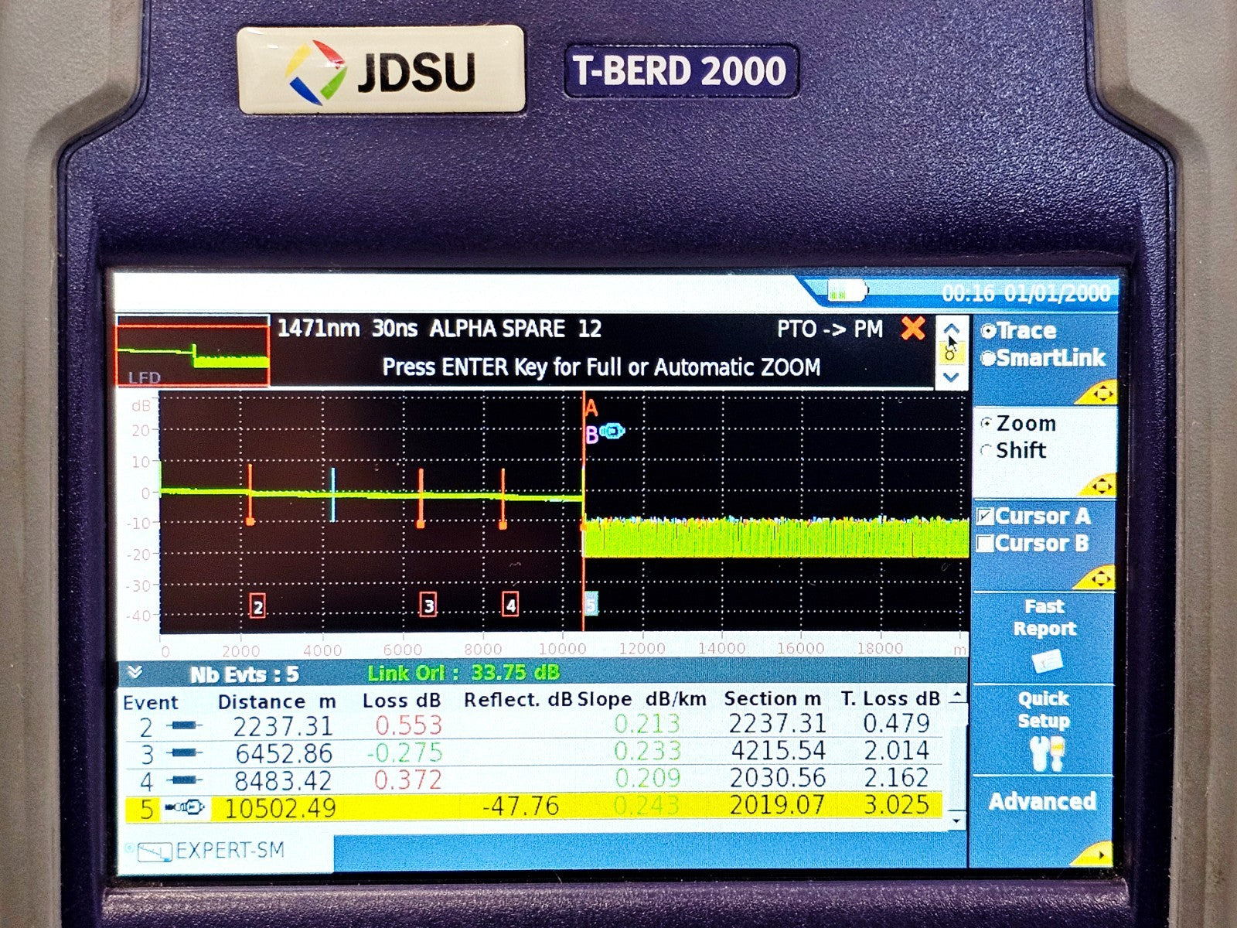Viewport: 1237px width, 928px height.
Task: Click the Distance m column header
Action: (x=277, y=702)
